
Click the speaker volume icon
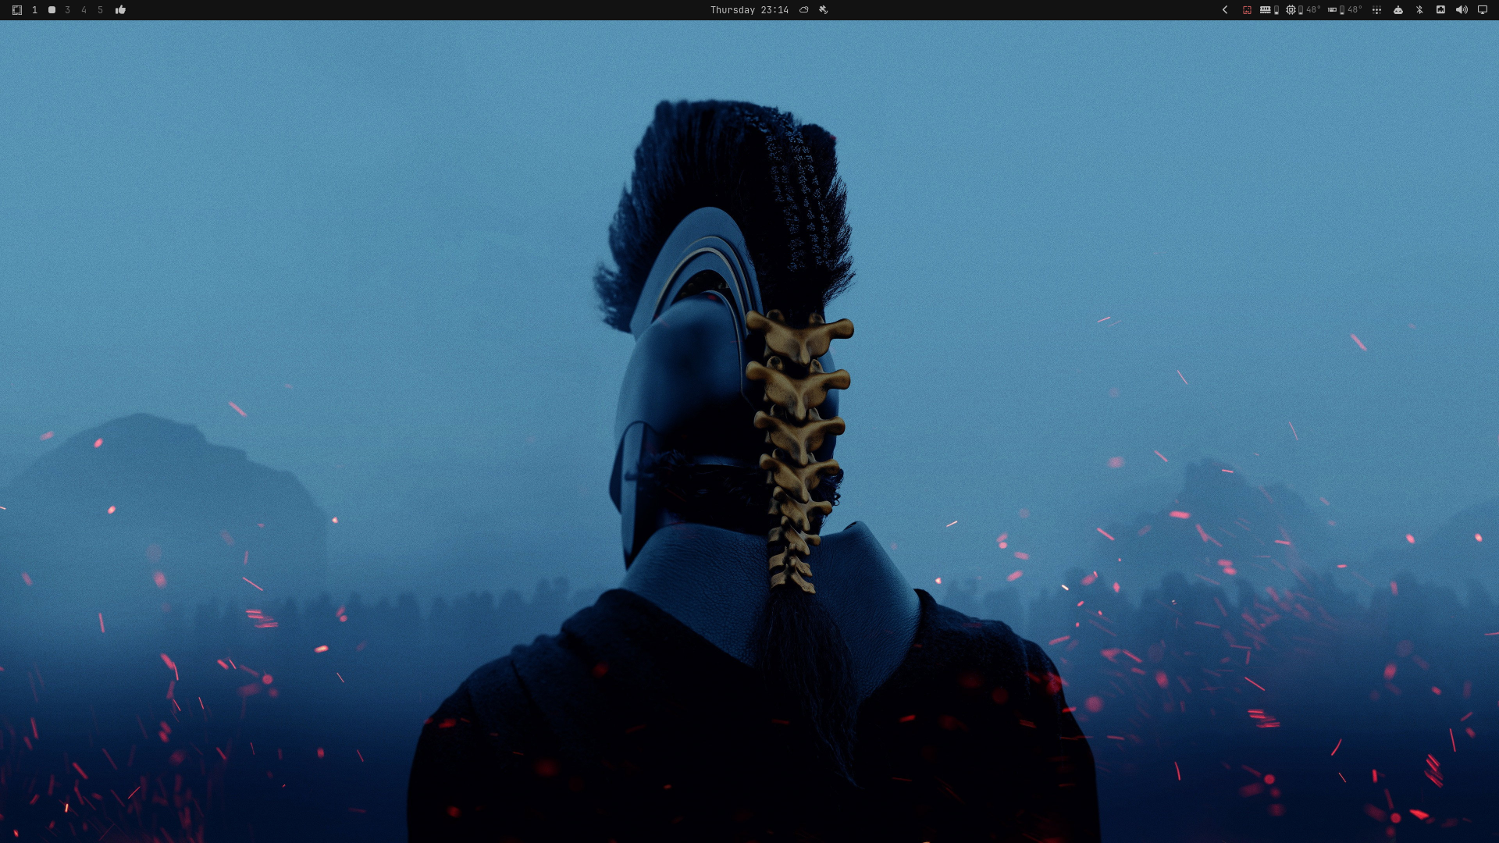pyautogui.click(x=1462, y=10)
